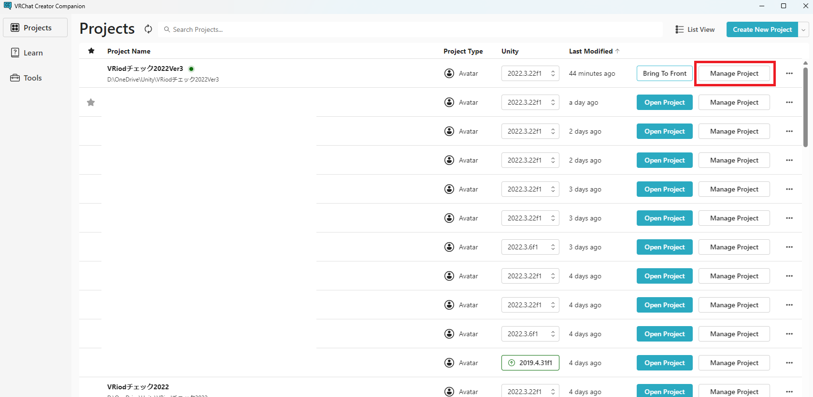Open Project VRiodチェック2022

coord(664,391)
